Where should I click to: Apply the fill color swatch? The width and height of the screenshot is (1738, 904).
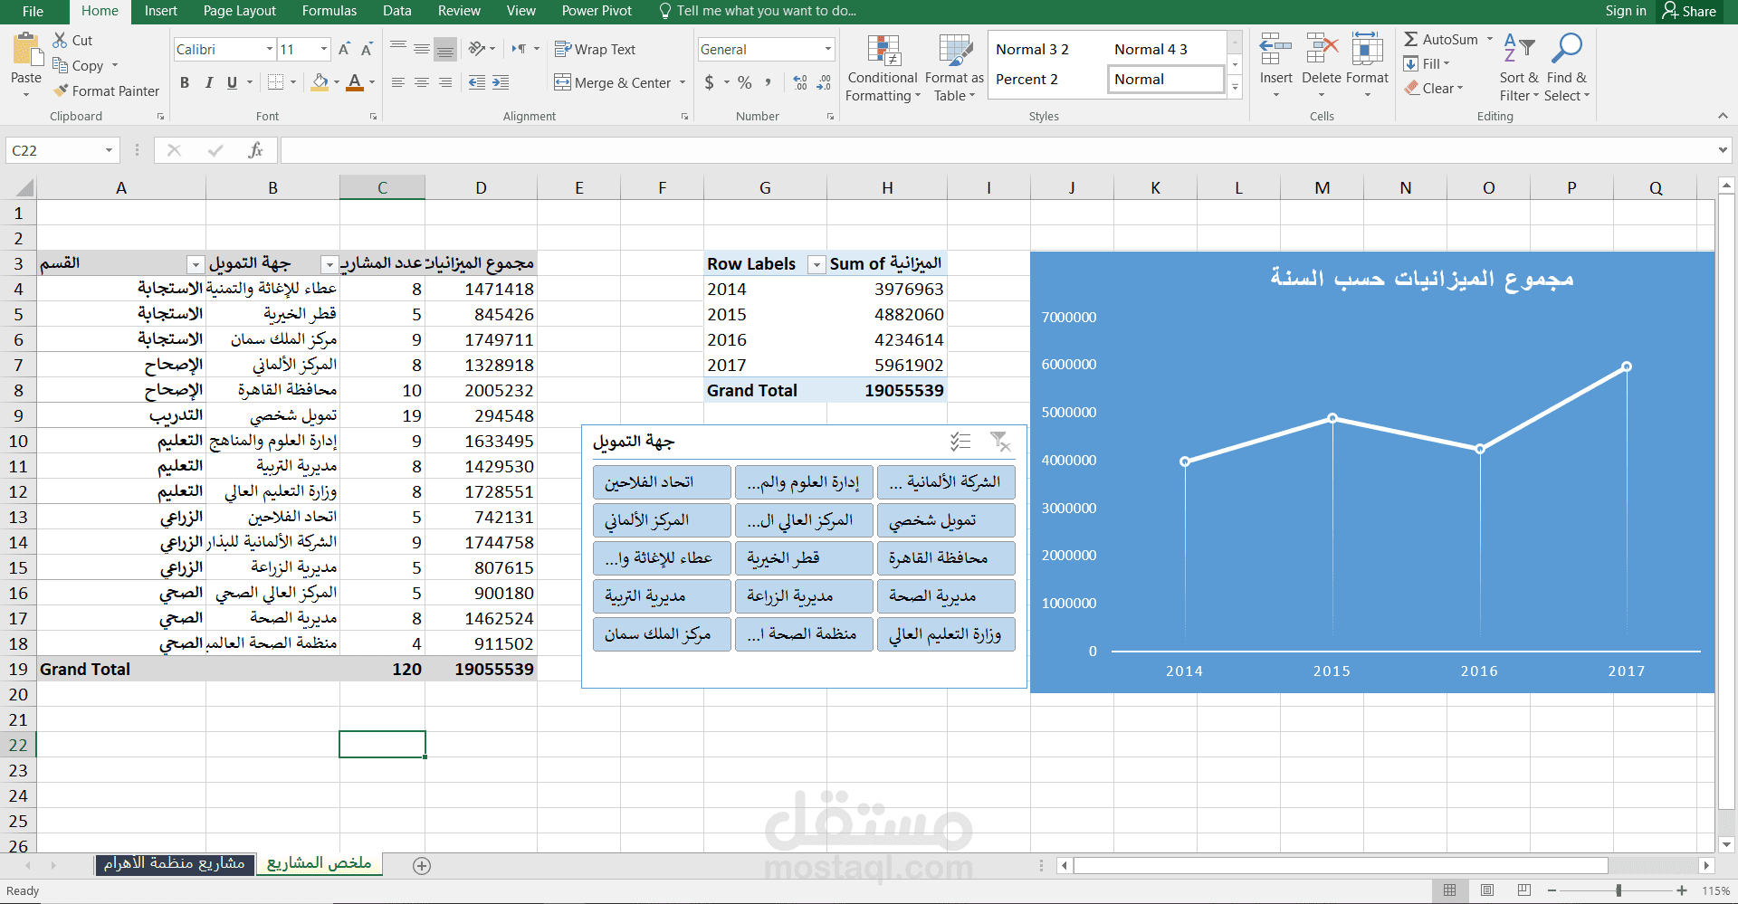[x=320, y=82]
